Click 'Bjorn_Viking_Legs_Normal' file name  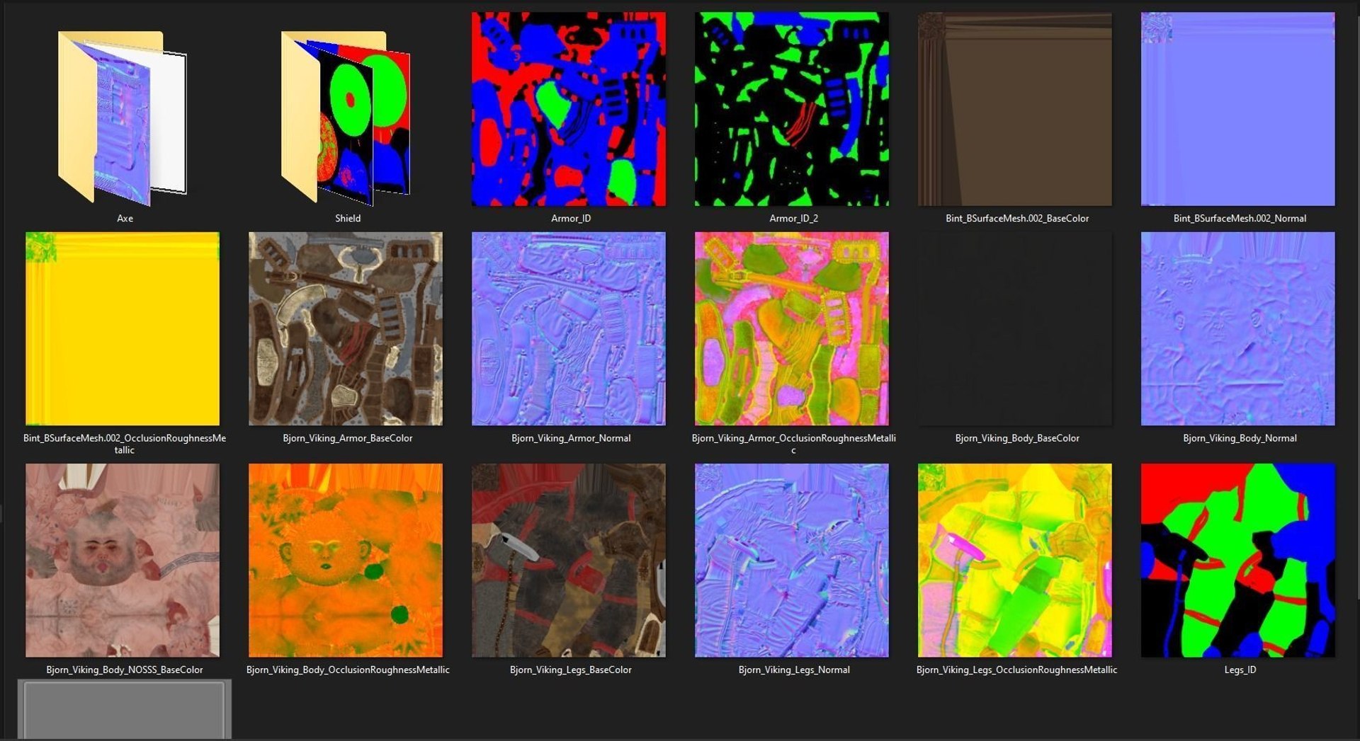click(794, 670)
